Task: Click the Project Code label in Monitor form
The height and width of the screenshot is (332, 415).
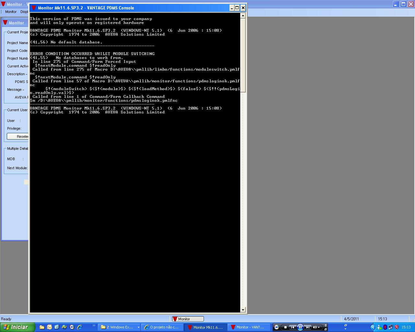Action: coord(18,51)
